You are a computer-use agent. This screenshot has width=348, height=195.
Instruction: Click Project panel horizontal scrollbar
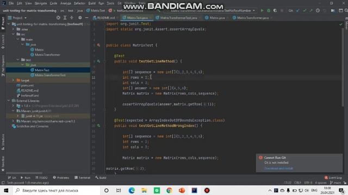click(x=24, y=173)
